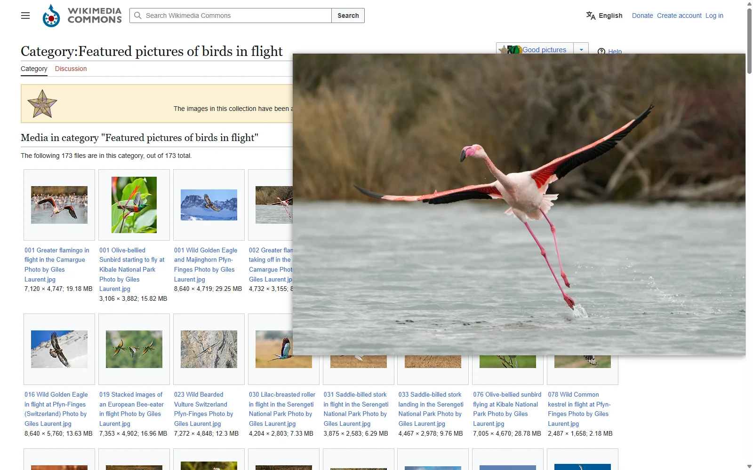Image resolution: width=753 pixels, height=470 pixels.
Task: Open the hamburger main menu
Action: [x=25, y=16]
